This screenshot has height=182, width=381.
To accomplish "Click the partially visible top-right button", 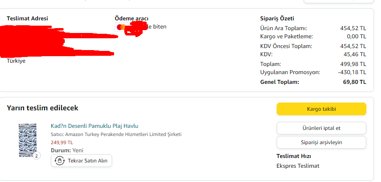I will [x=339, y=1].
